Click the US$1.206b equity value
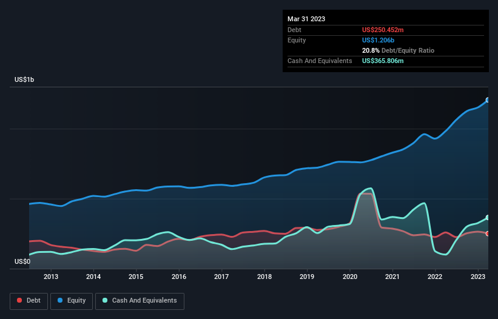Viewport: 498px width, 319px height. (x=378, y=40)
